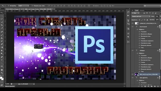
Task: Select the Clone Stamp tool
Action: (x=2, y=38)
